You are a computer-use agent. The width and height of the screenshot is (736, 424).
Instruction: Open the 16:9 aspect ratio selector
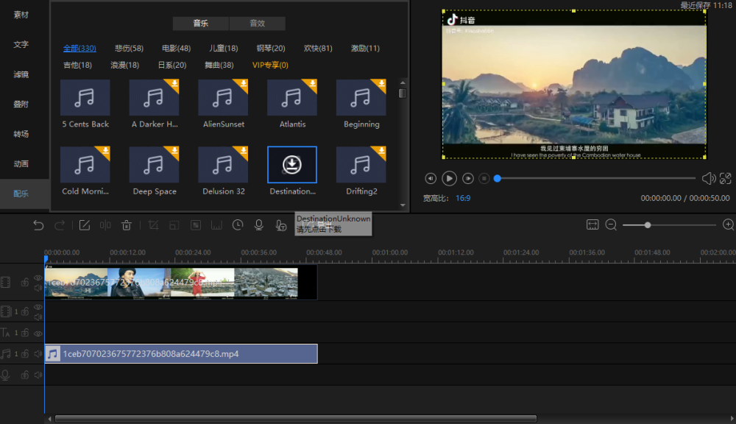(463, 198)
